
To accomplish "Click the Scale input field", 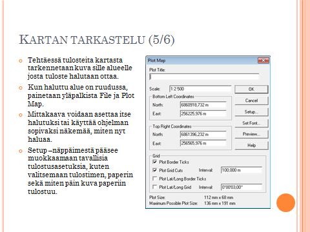I will pyautogui.click(x=200, y=89).
